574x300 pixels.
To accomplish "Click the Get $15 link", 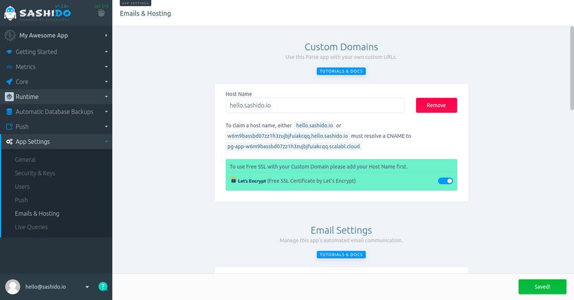I will pos(102,6).
